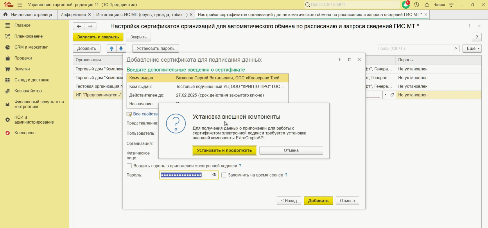
Task: Close the Настройка сертификатов tab
Action: click(x=426, y=15)
